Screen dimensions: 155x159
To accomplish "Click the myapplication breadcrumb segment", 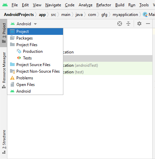I will 125,15.
